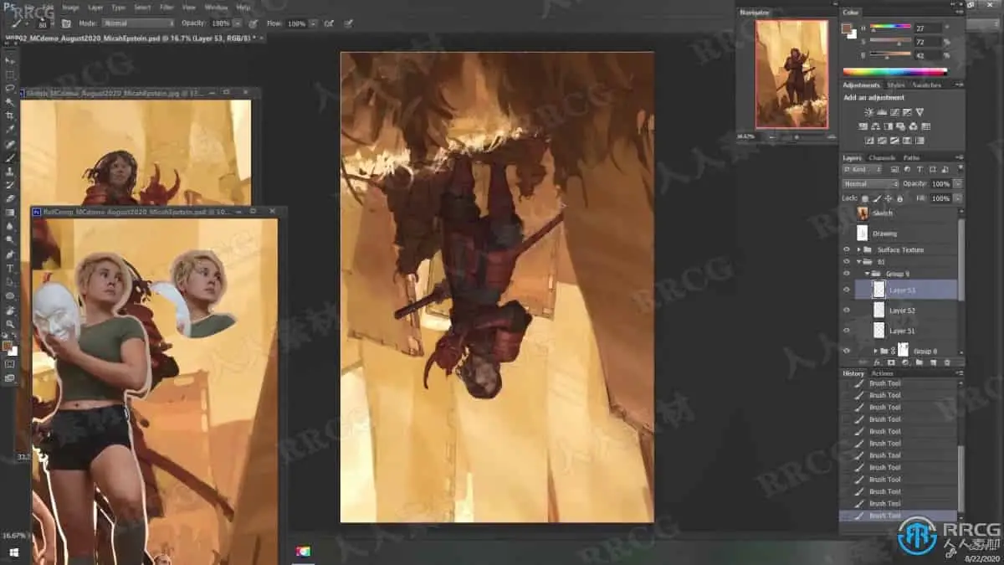The image size is (1004, 565).
Task: Delete layer with trash icon
Action: click(x=947, y=362)
